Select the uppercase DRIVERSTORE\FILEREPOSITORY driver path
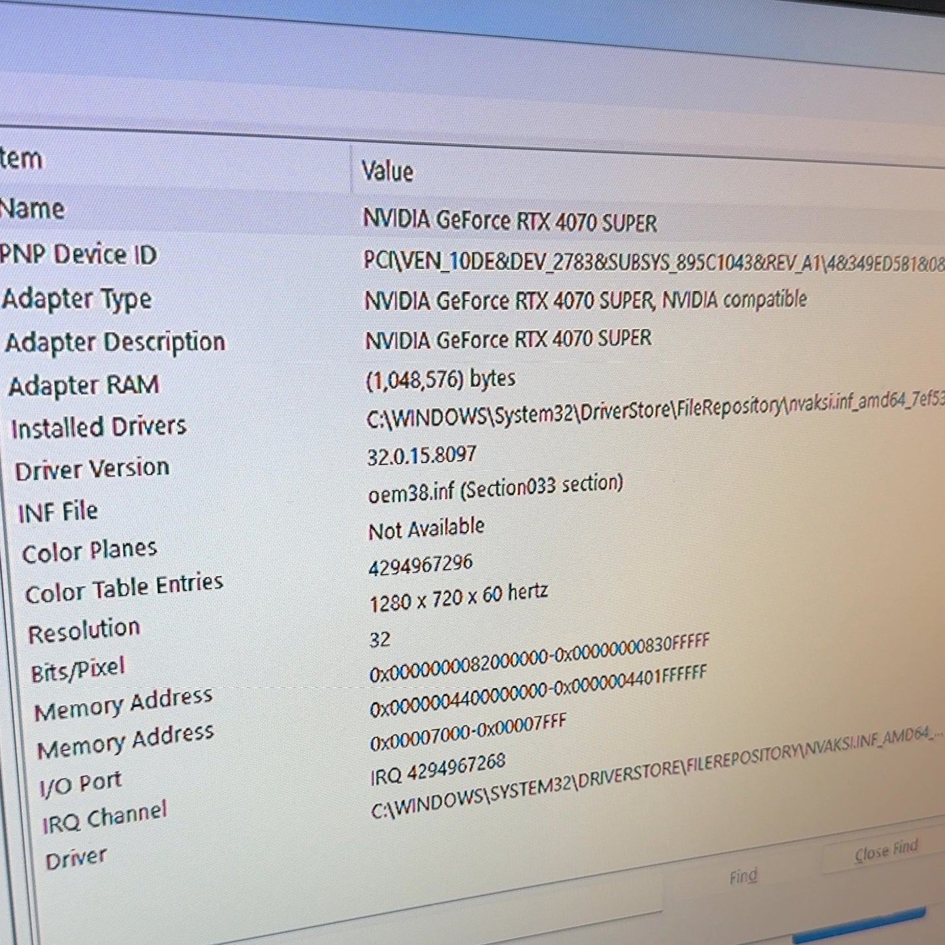Image resolution: width=945 pixels, height=945 pixels. [657, 773]
